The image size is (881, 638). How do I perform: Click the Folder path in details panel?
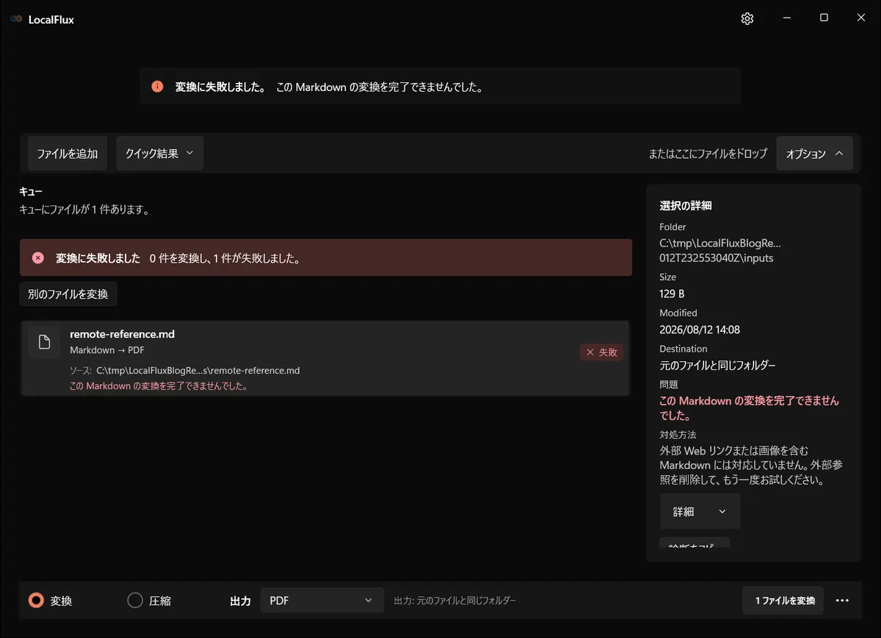[x=720, y=250]
